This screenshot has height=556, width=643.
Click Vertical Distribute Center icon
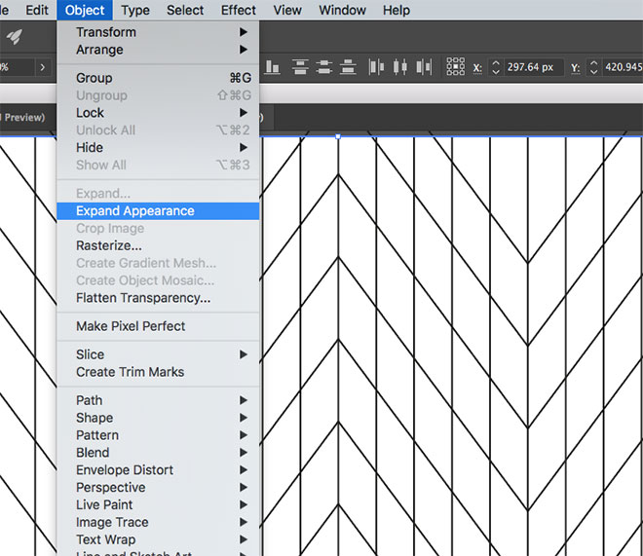click(x=322, y=67)
